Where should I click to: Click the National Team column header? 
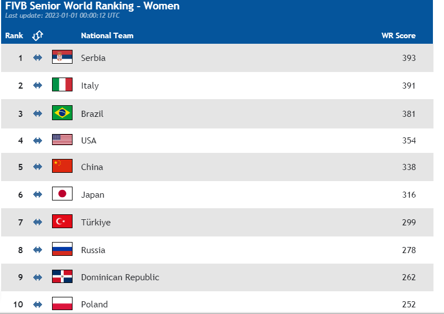(x=107, y=35)
